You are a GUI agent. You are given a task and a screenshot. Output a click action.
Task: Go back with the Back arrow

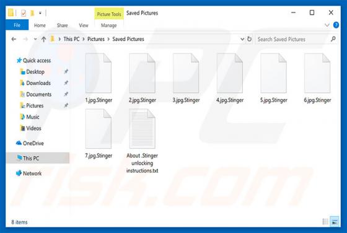pyautogui.click(x=14, y=40)
